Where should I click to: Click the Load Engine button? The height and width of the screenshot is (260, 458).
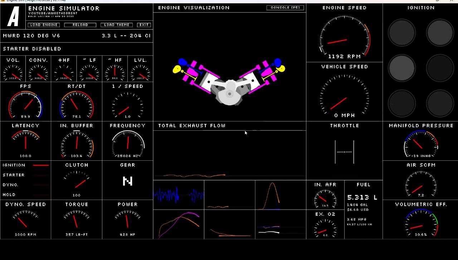tap(44, 25)
